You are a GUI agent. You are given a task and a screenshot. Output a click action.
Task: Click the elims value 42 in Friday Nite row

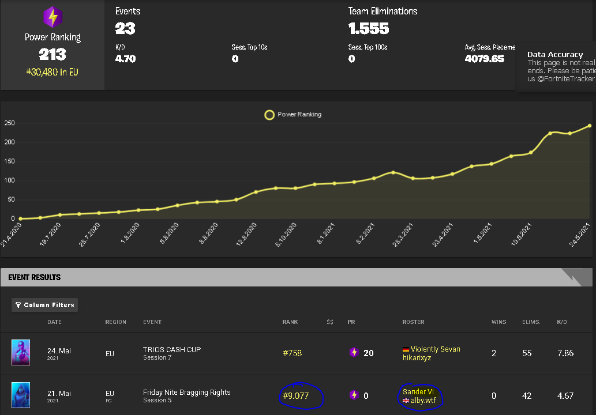[527, 395]
